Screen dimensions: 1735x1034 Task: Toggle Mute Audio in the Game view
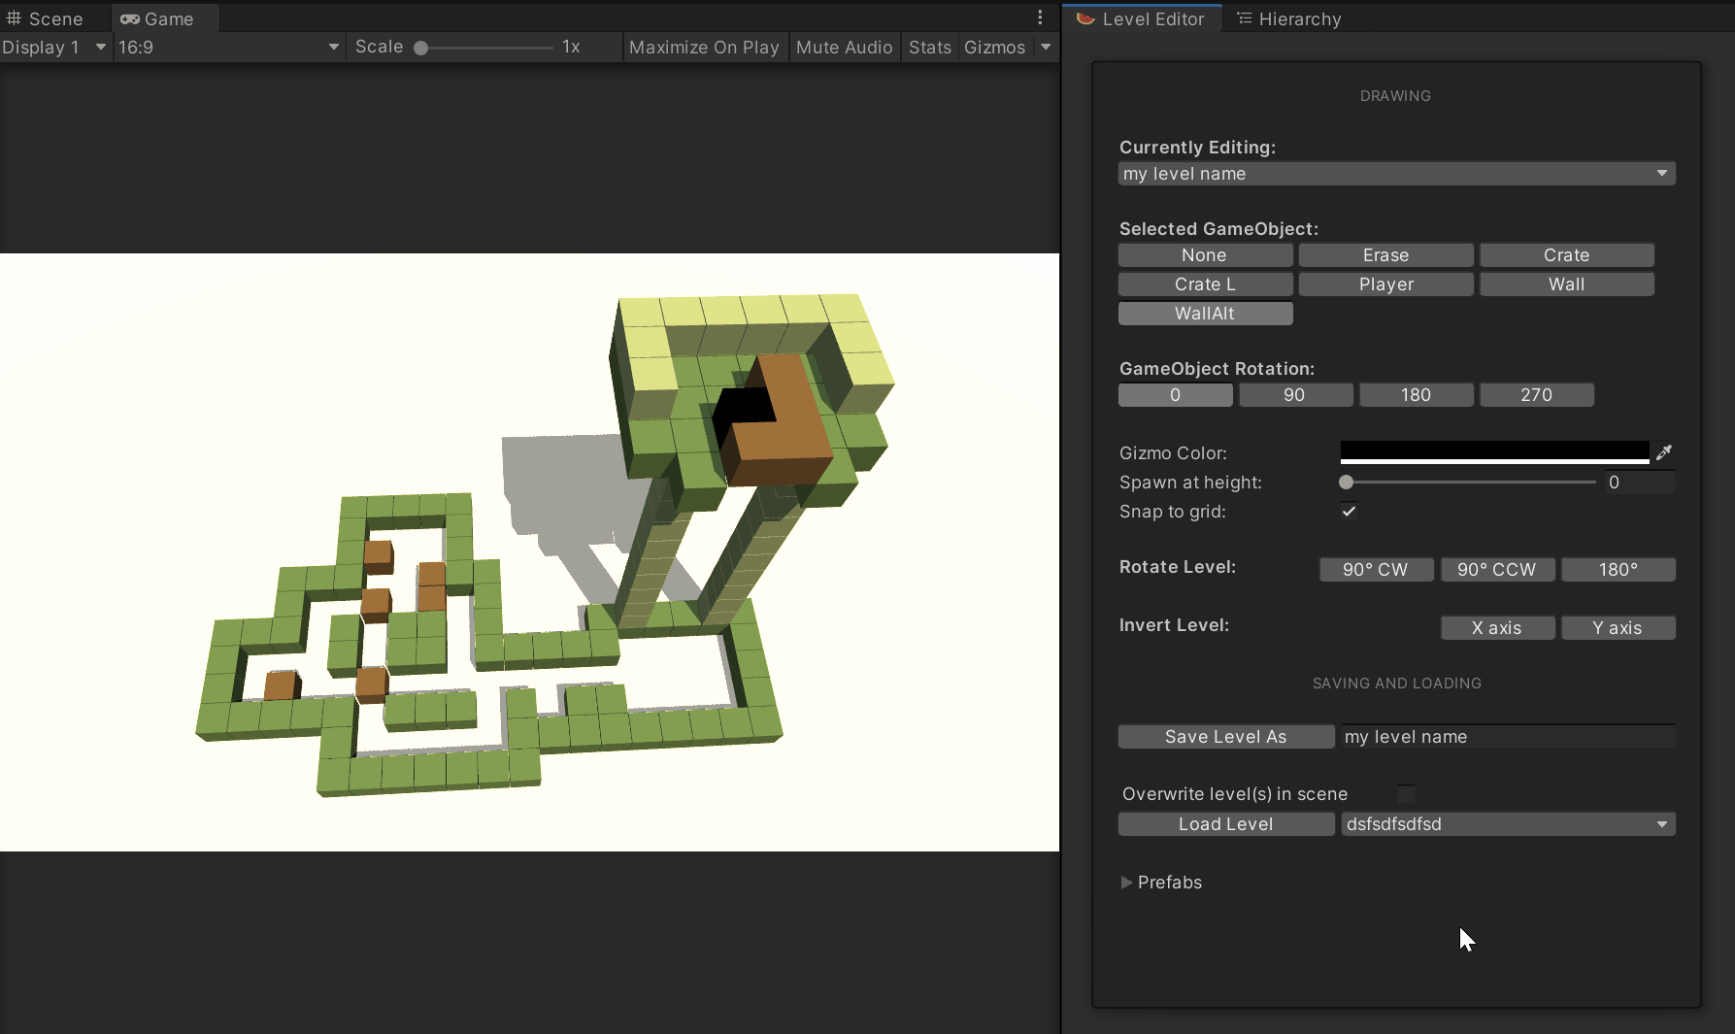pos(844,47)
